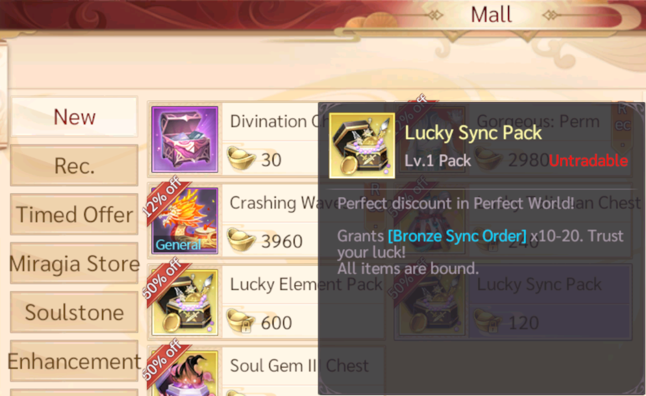
Task: Select the Lucky Sync Pack listing for 120
Action: pyautogui.click(x=513, y=302)
